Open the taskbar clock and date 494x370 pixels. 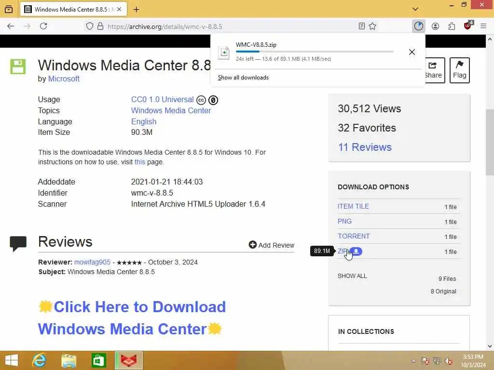[473, 361]
